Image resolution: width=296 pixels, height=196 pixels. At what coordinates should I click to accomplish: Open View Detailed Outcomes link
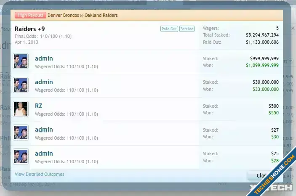pos(40,174)
